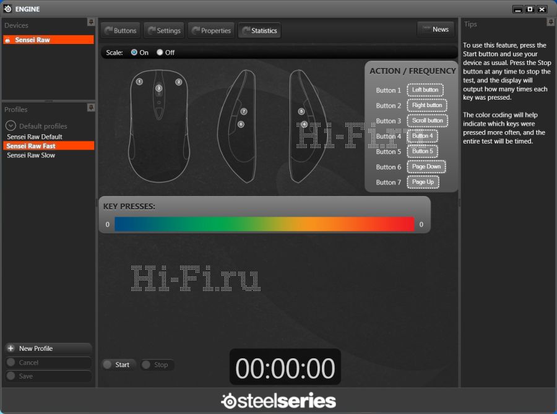
Task: Click side button marker 6 on mouse
Action: point(241,124)
